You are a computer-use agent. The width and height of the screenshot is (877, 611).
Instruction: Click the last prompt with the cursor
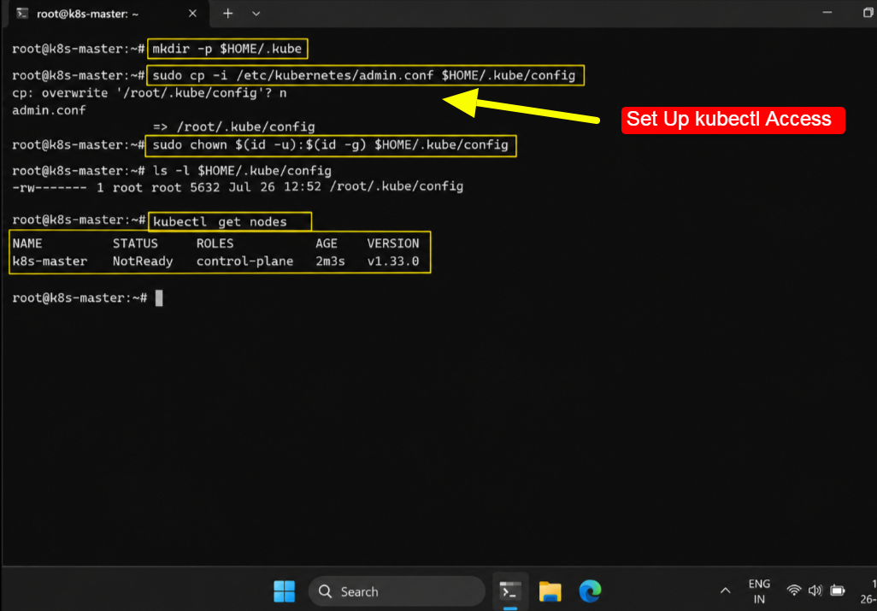click(87, 298)
